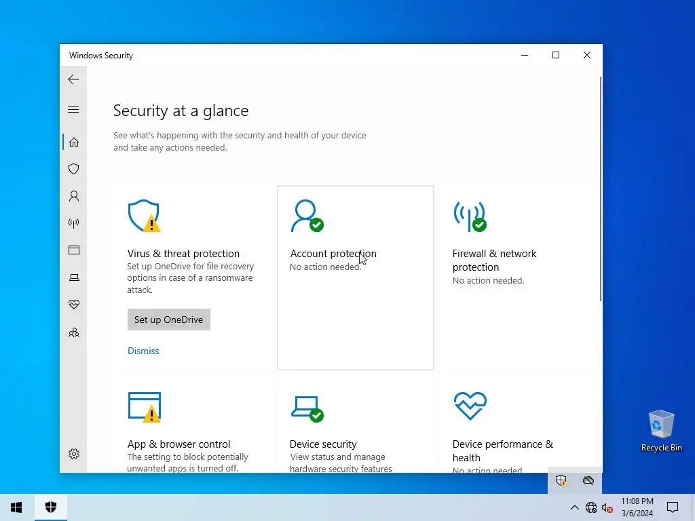
Task: Open the Windows Start menu
Action: (x=16, y=507)
